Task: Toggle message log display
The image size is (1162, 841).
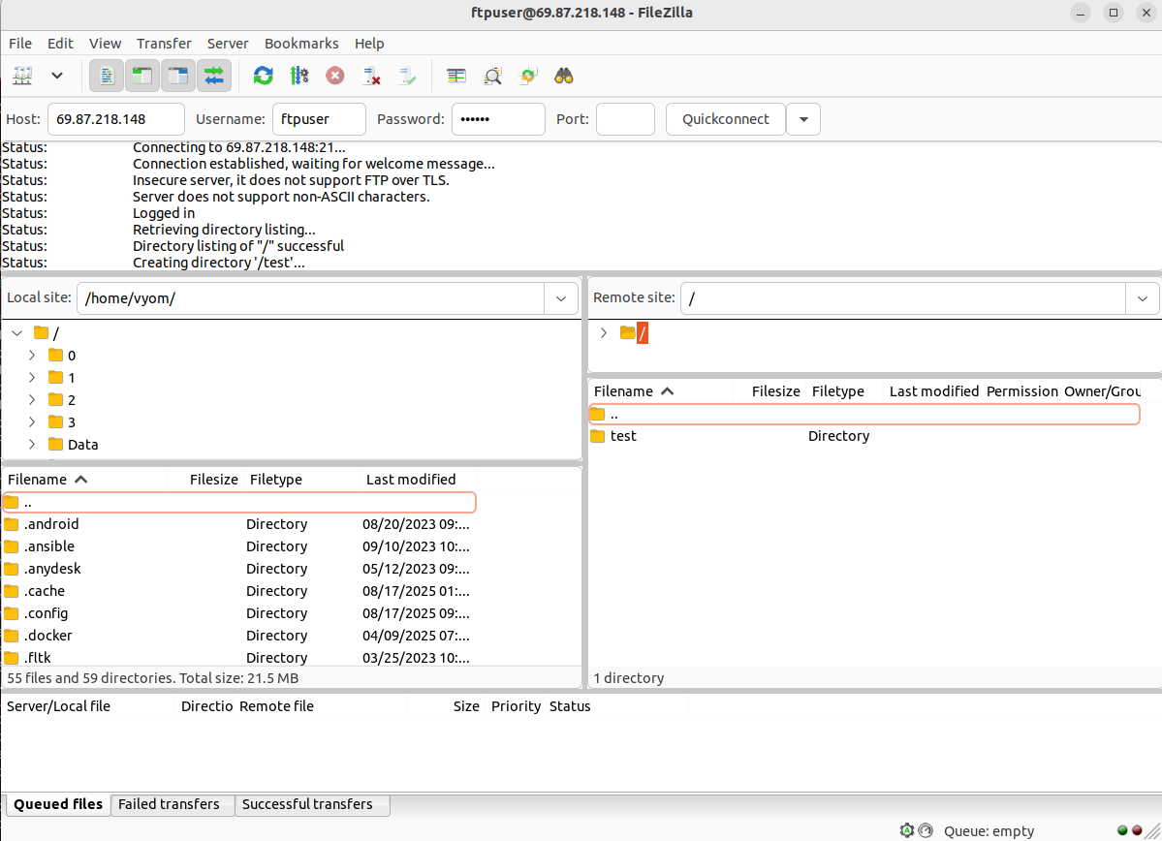Action: click(108, 76)
